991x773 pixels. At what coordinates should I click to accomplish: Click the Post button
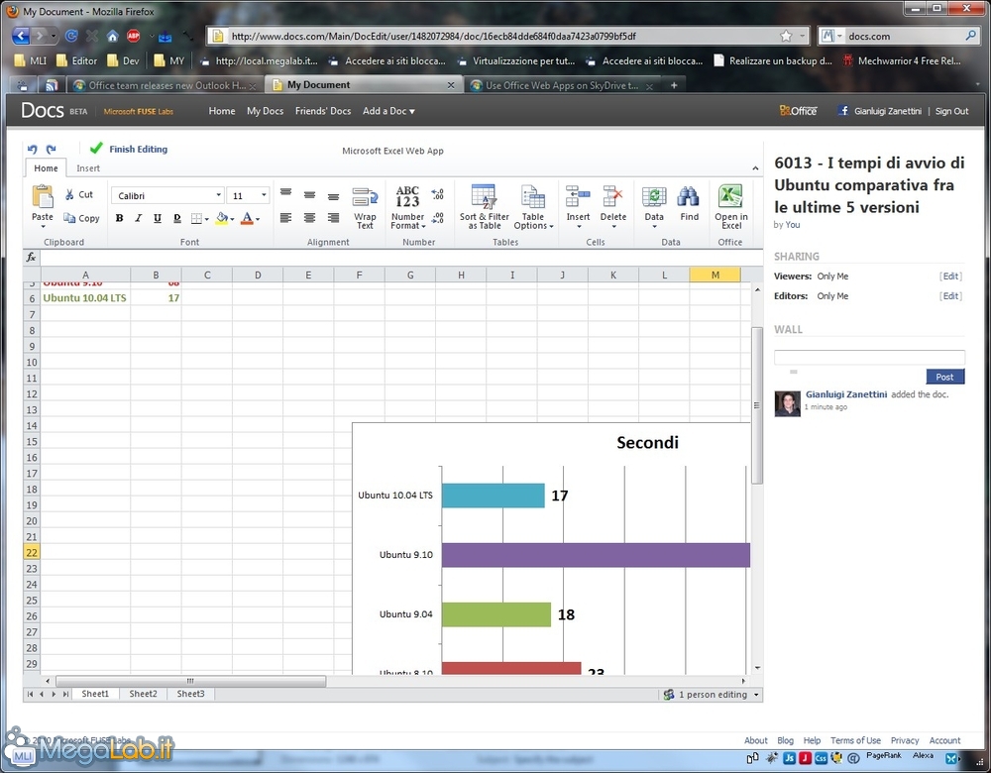[x=944, y=377]
